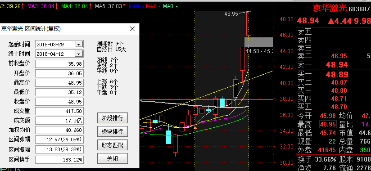The height and width of the screenshot is (171, 371).
Task: Click the boxed 最高 value 48.95
Action: click(x=328, y=124)
